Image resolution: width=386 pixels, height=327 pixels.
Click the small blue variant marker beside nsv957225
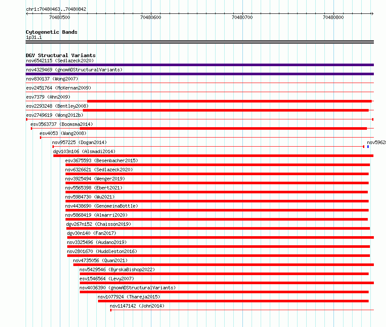coord(368,147)
